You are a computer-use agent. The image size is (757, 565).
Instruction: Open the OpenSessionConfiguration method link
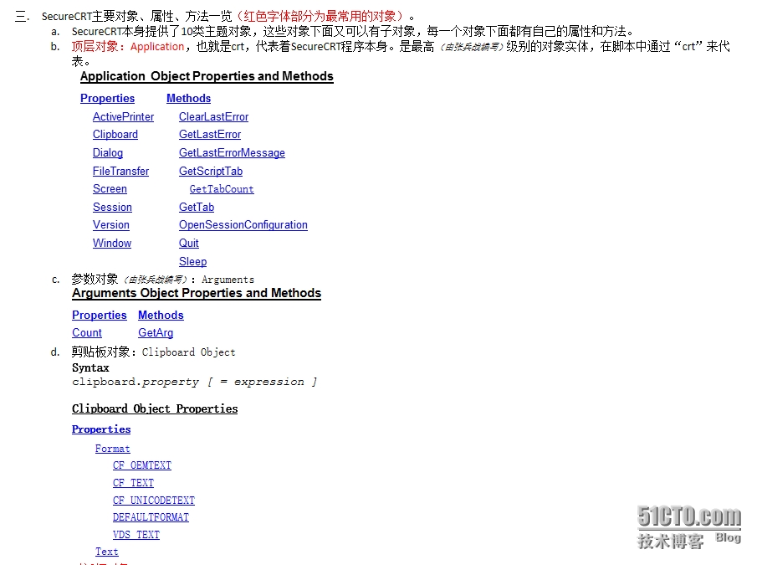(243, 224)
